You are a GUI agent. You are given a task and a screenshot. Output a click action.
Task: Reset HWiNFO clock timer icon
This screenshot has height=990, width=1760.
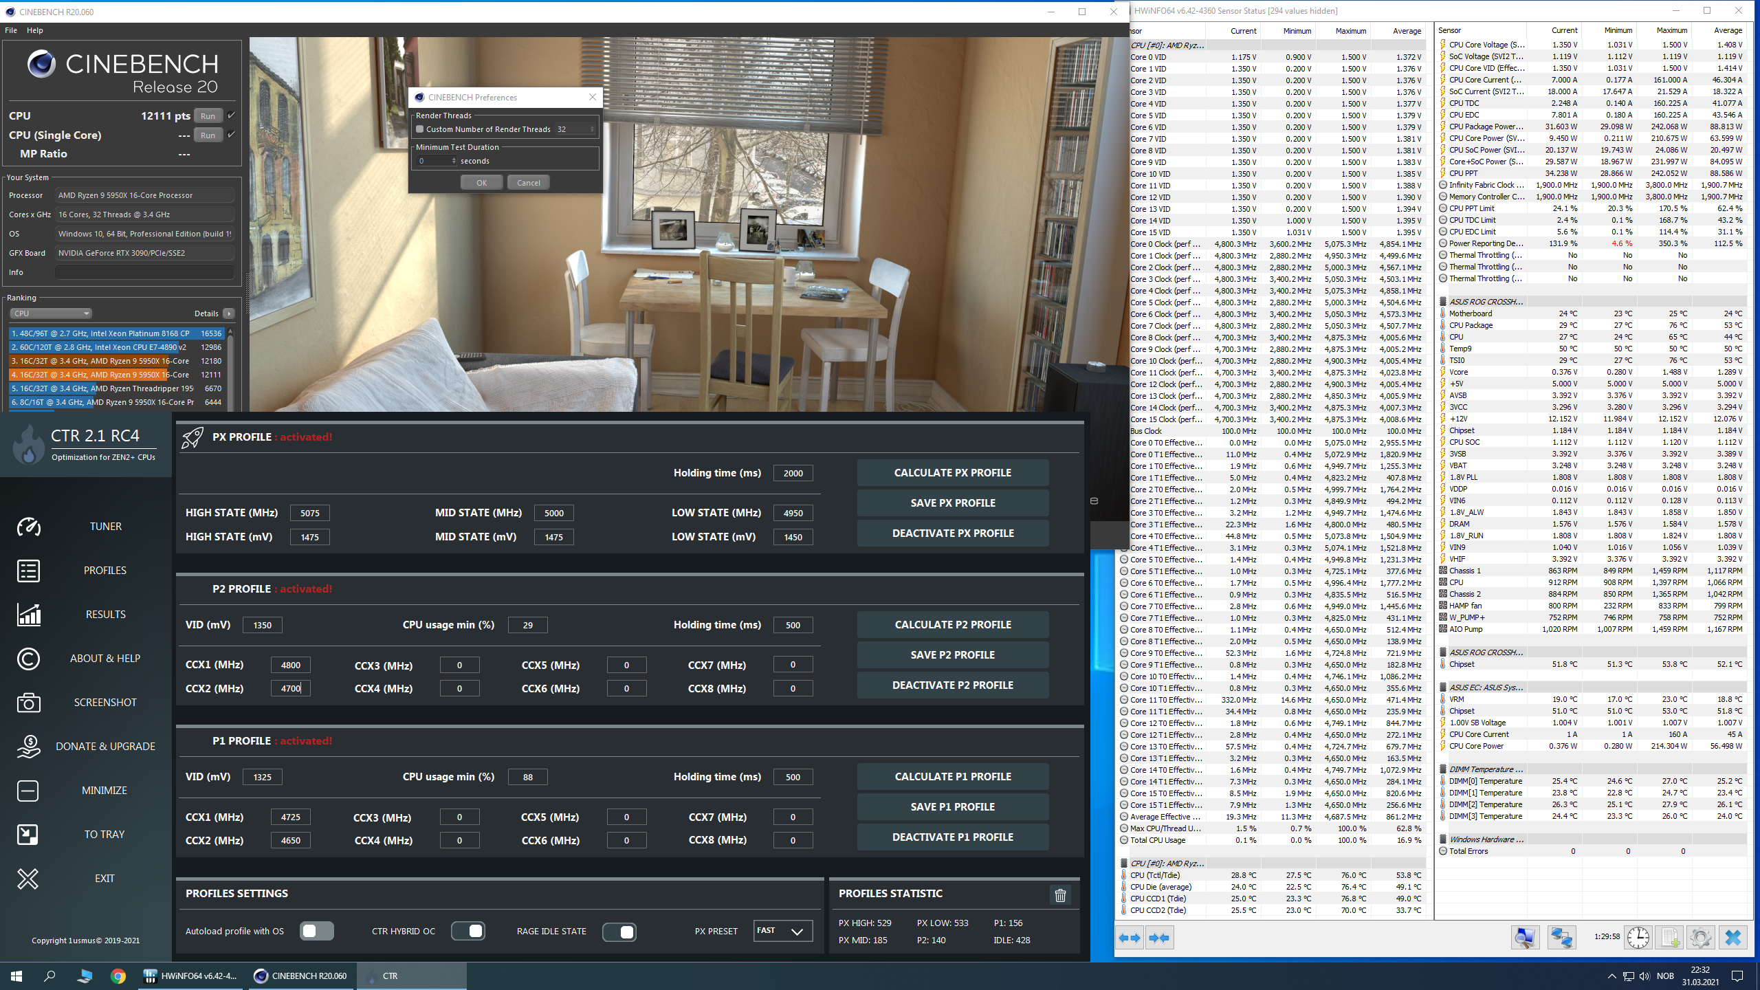click(1638, 938)
